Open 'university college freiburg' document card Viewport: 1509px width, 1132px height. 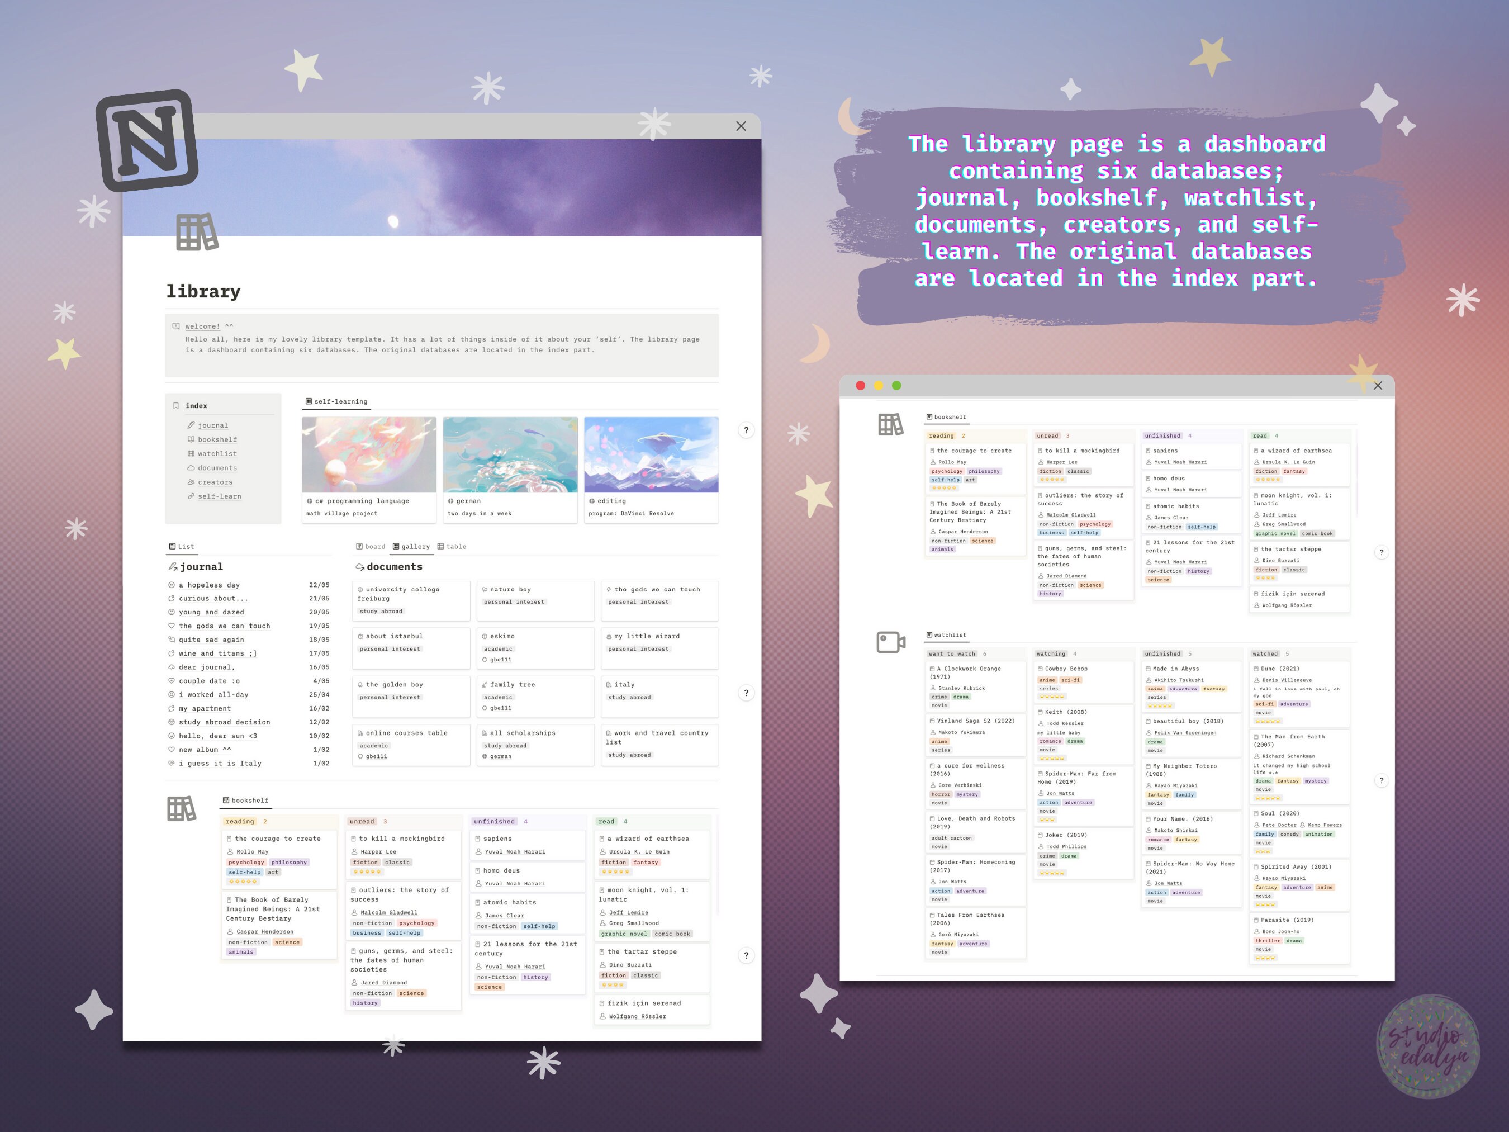(411, 600)
